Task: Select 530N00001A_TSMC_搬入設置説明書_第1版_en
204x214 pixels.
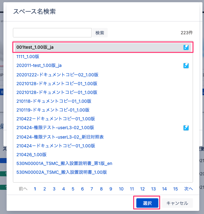Action: [64, 163]
